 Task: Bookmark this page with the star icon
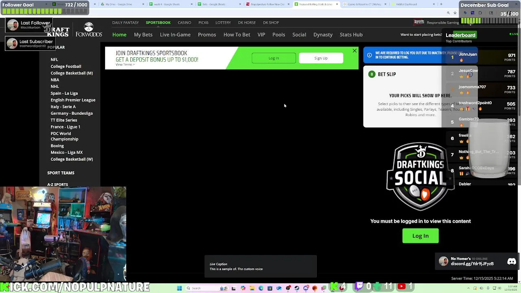coord(455,13)
